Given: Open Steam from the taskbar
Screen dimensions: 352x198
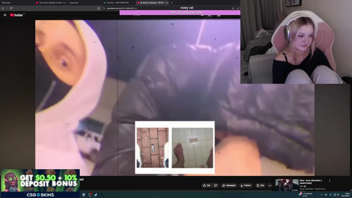Looking at the screenshot, I should (x=95, y=195).
